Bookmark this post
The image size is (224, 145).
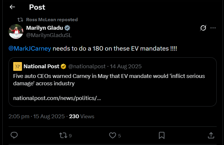coord(161,135)
